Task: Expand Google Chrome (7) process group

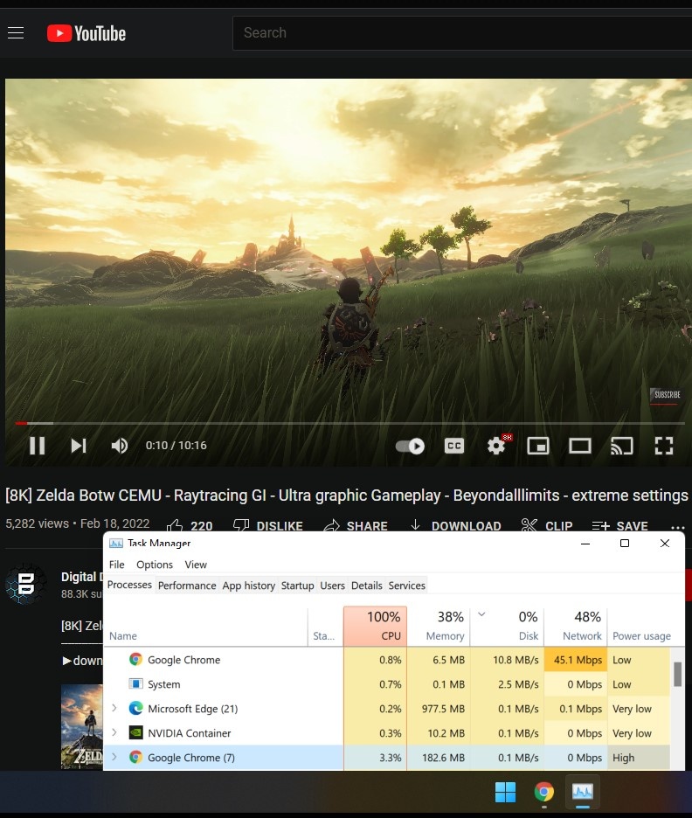Action: [114, 758]
